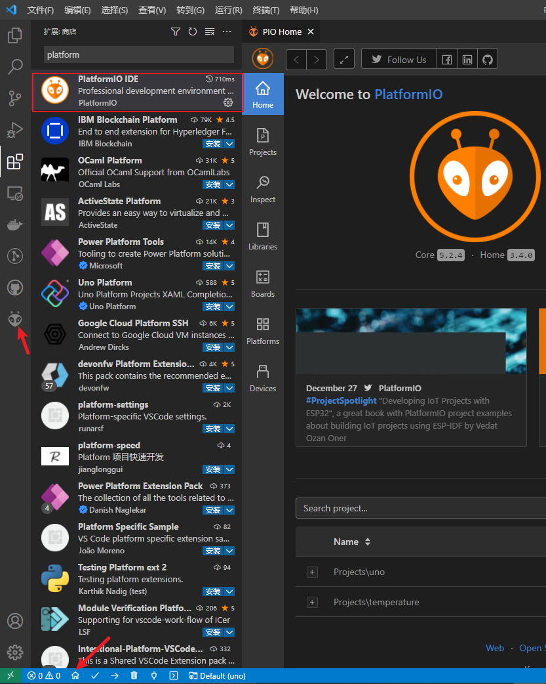Go back in PIO Home navigation
Viewport: 546px width, 684px height.
[296, 59]
